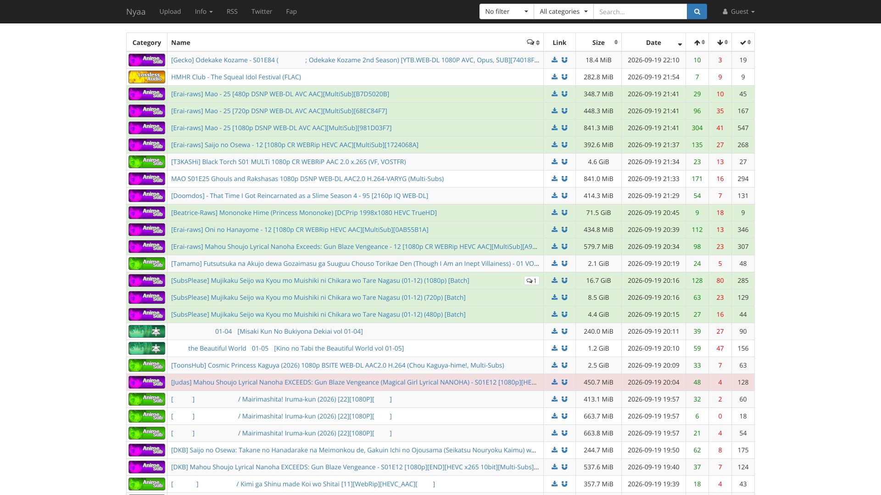This screenshot has width=881, height=495.
Task: Open the Guest account menu
Action: pos(738,11)
